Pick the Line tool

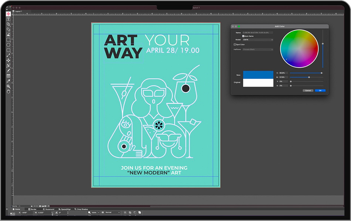point(9,55)
